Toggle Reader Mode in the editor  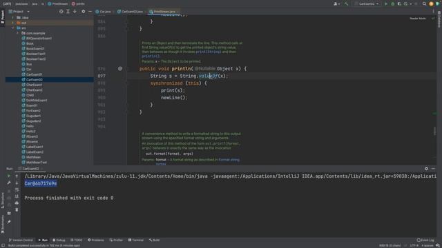coord(417,19)
